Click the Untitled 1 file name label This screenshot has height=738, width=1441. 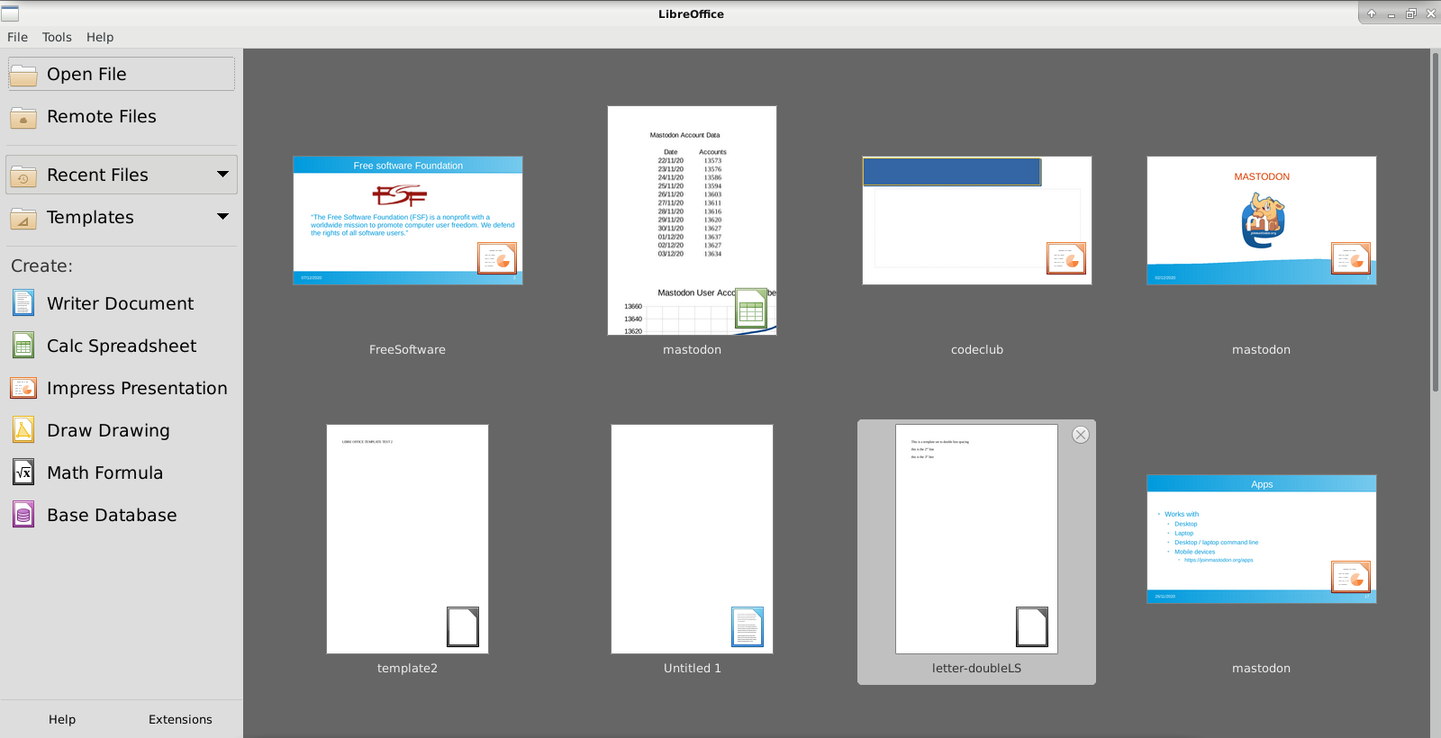coord(692,668)
